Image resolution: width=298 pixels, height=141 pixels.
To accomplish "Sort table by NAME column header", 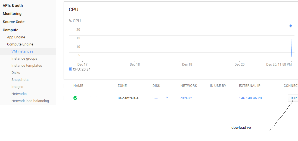I will click(x=78, y=86).
